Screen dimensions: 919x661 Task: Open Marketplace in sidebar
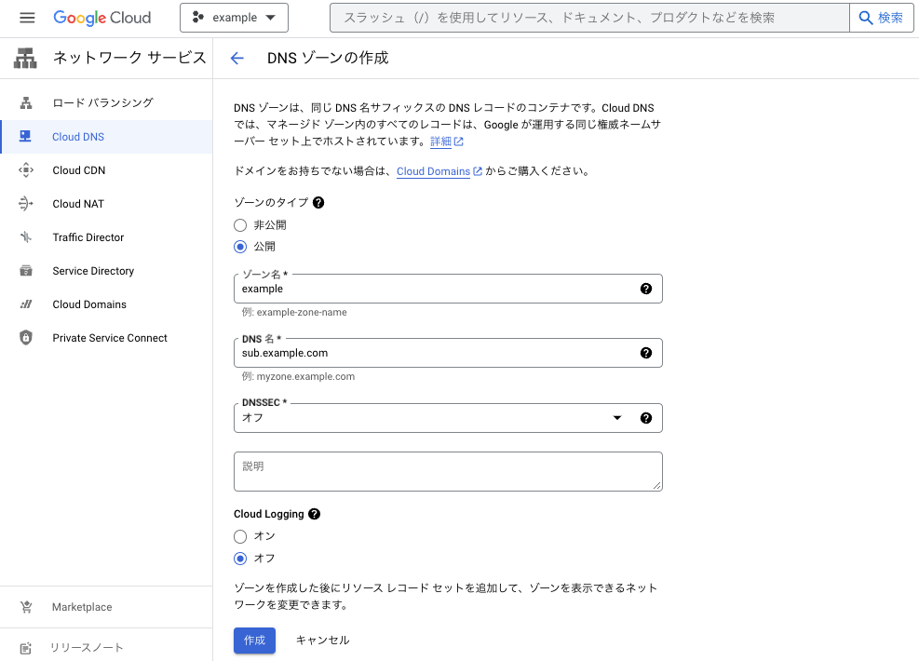[x=107, y=607]
